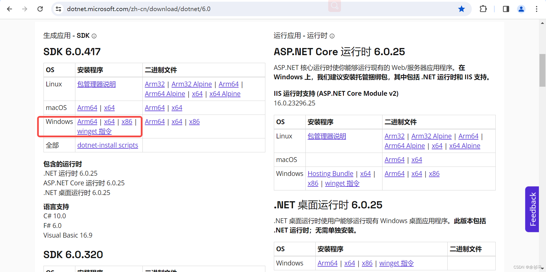Viewport: 546px width, 272px height.
Task: Download SDK 6.0.417 macOS Arm64 installer
Action: click(x=87, y=108)
